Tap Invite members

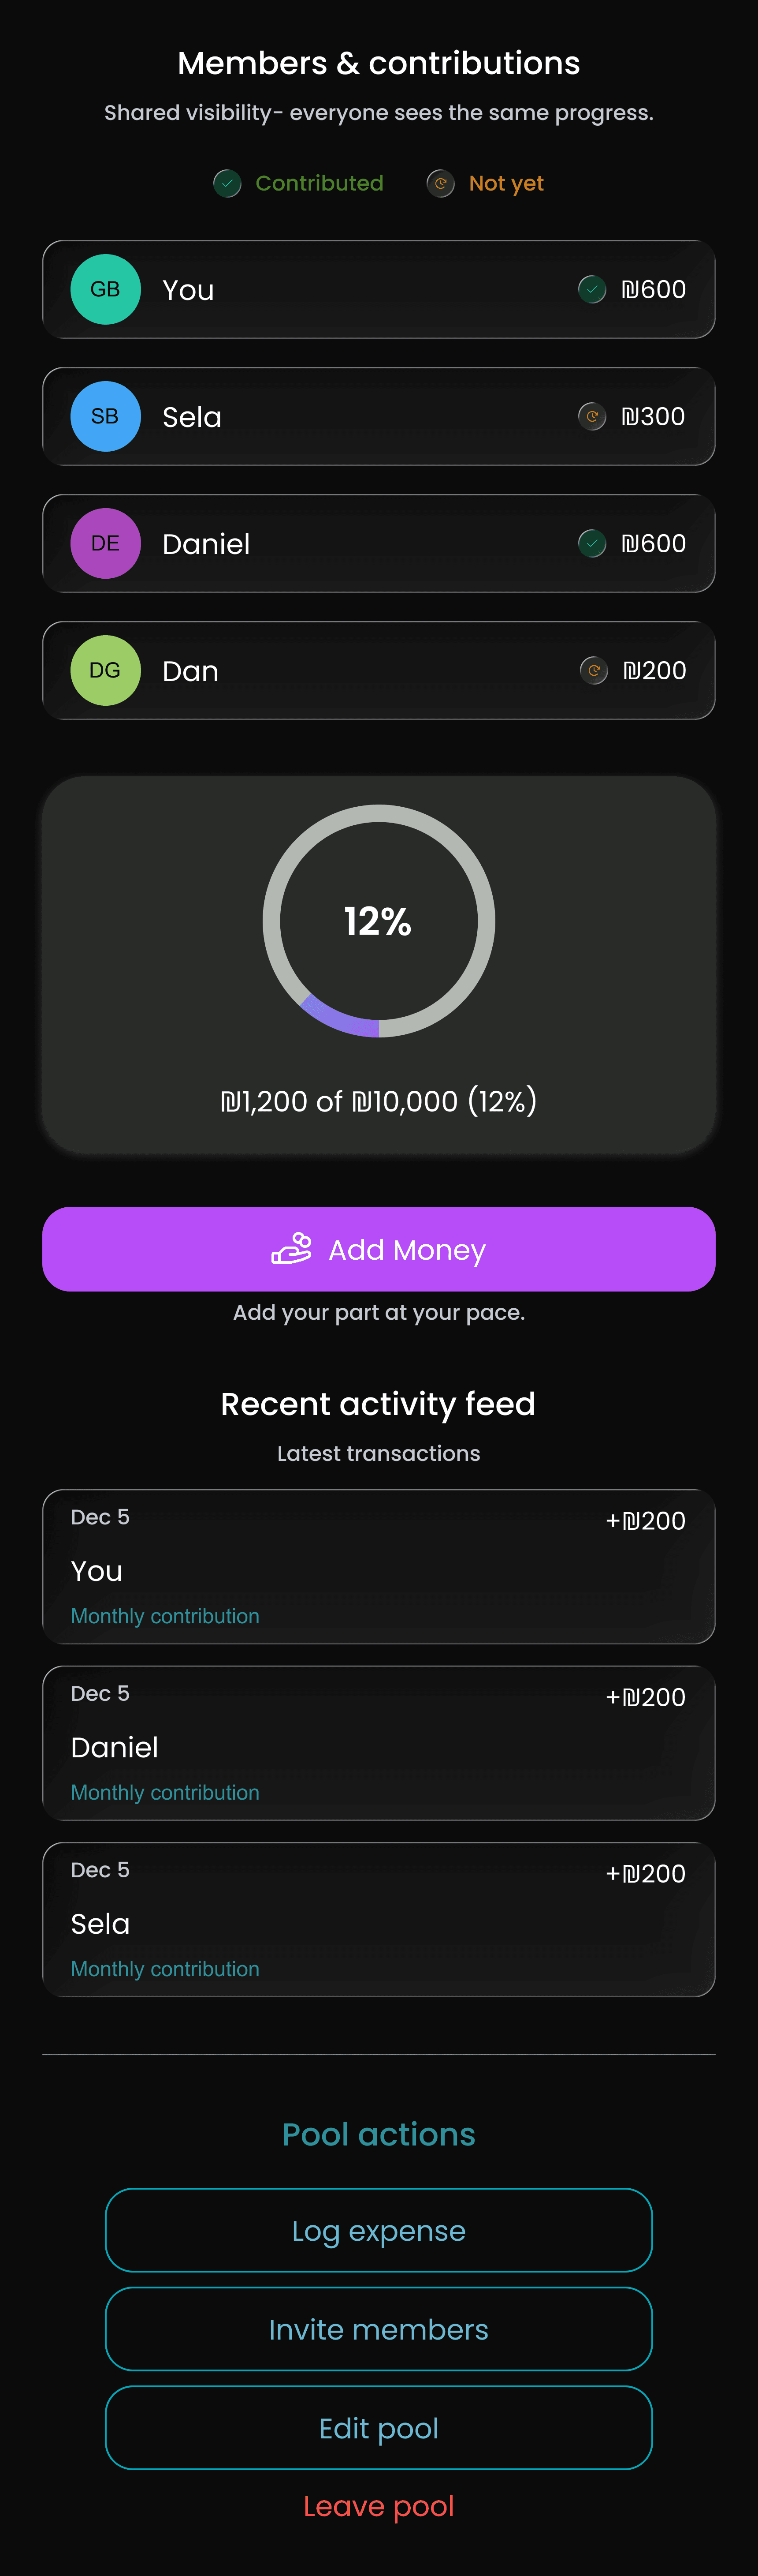[x=379, y=2329]
